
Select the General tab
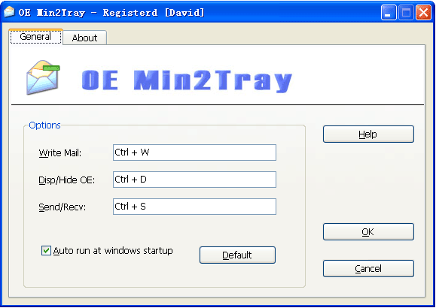[35, 36]
